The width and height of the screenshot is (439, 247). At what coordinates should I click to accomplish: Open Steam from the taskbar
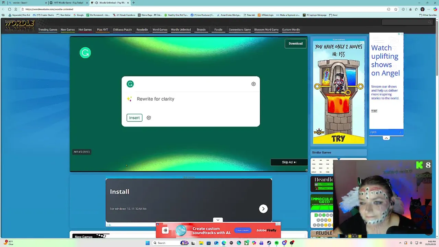click(269, 243)
